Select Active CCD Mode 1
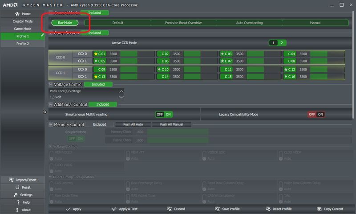This screenshot has height=214, width=356. point(273,43)
